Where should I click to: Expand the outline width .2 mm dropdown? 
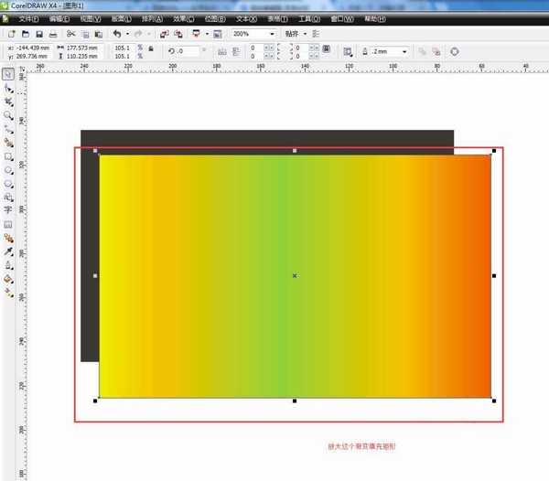[405, 51]
